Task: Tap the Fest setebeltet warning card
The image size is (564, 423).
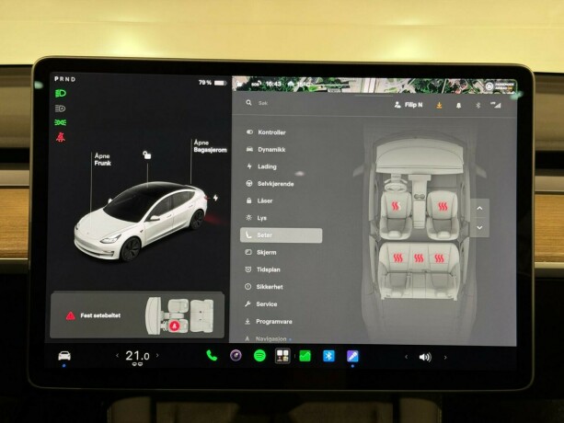Action: (x=137, y=315)
